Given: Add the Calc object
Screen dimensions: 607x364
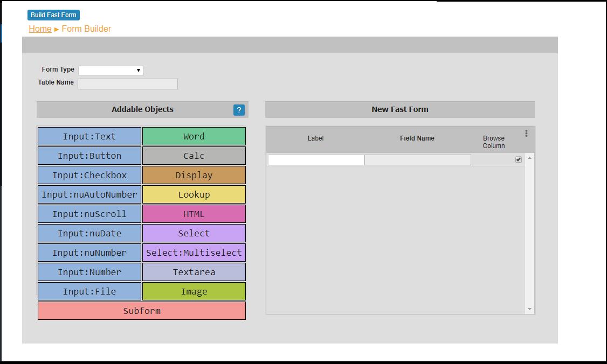Looking at the screenshot, I should 194,156.
